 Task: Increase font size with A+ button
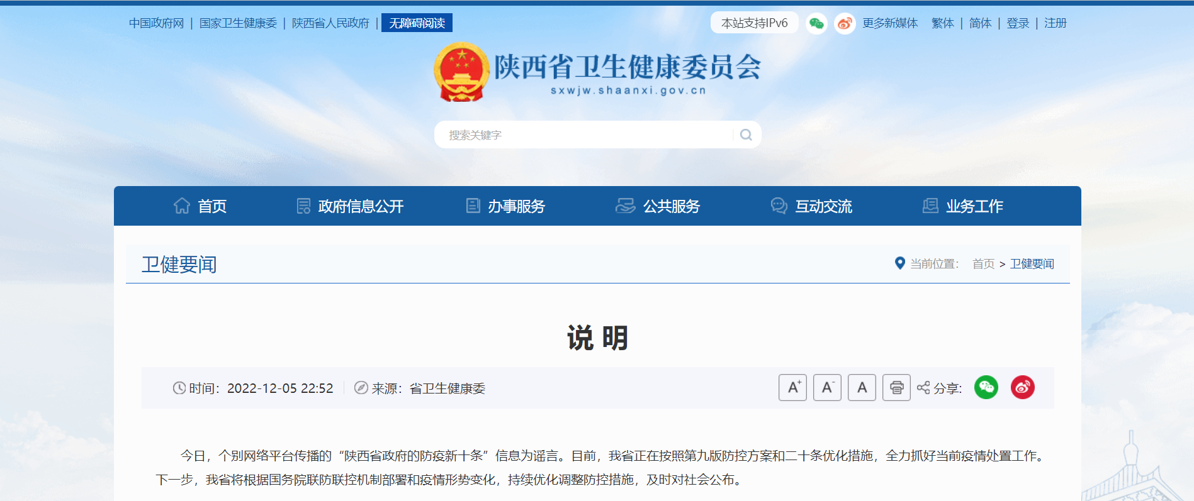coord(792,387)
